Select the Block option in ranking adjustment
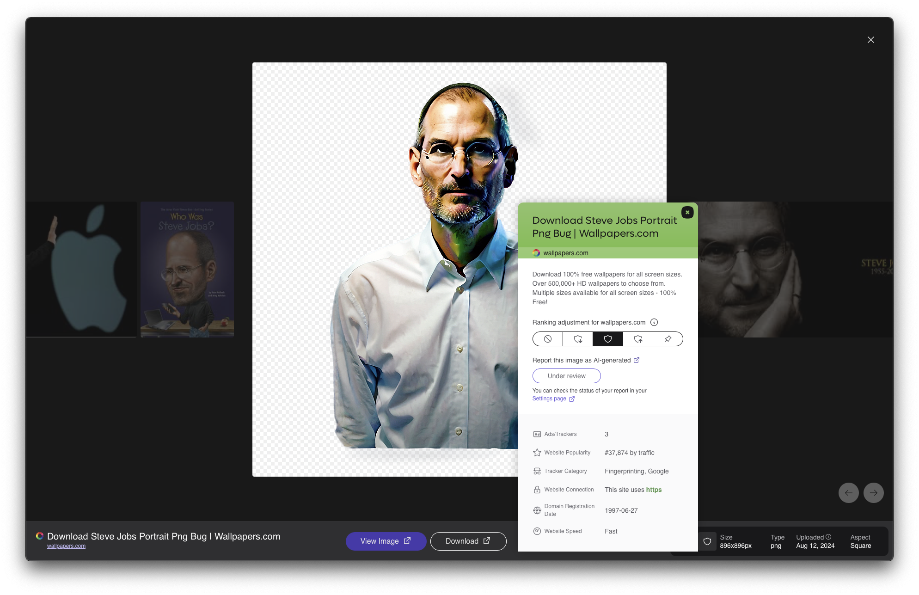919x595 pixels. click(548, 339)
